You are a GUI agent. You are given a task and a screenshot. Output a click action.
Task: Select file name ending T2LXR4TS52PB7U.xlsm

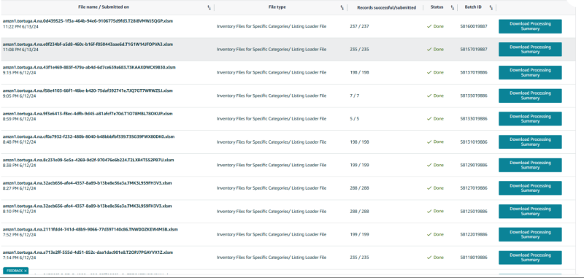coord(88,160)
